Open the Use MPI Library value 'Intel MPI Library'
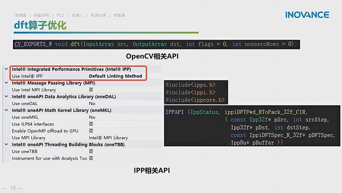 108,138
